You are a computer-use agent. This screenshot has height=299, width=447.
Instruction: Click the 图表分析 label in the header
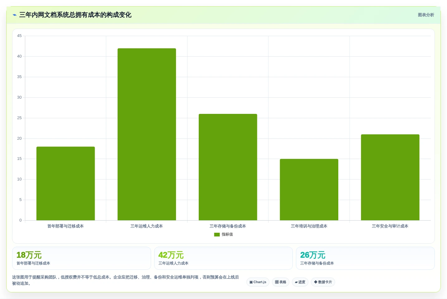click(x=426, y=15)
